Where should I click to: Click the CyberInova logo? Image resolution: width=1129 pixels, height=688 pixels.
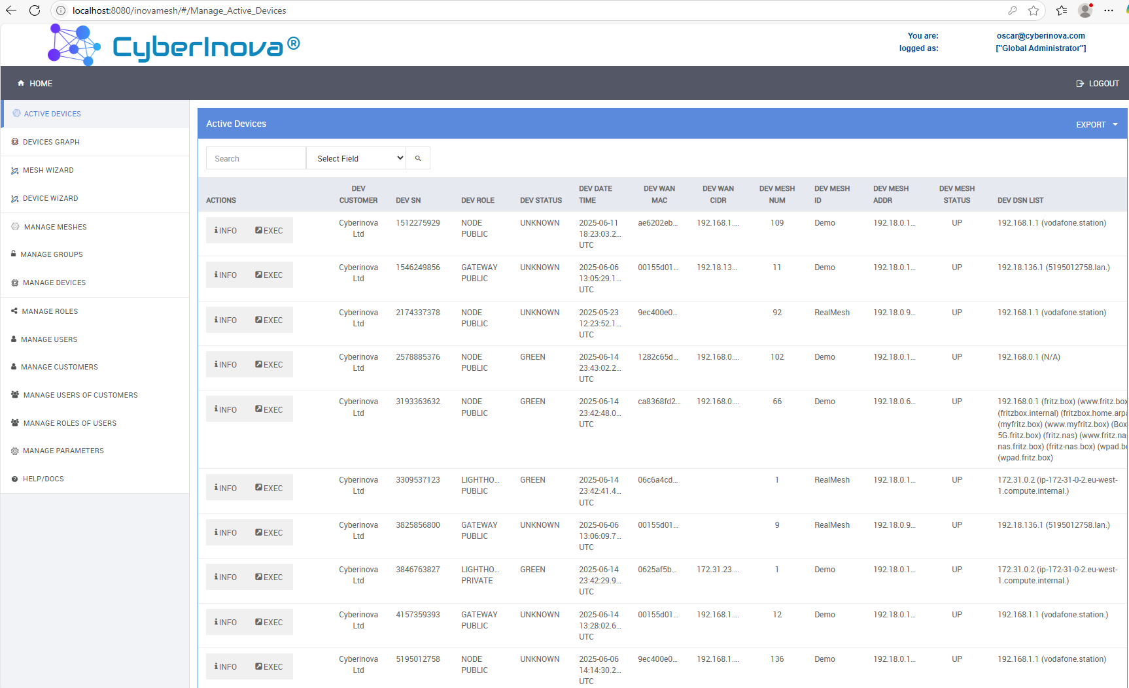coord(174,46)
